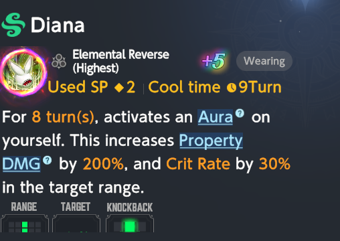Click the help icon beside Aura
This screenshot has width=340, height=241.
(240, 113)
